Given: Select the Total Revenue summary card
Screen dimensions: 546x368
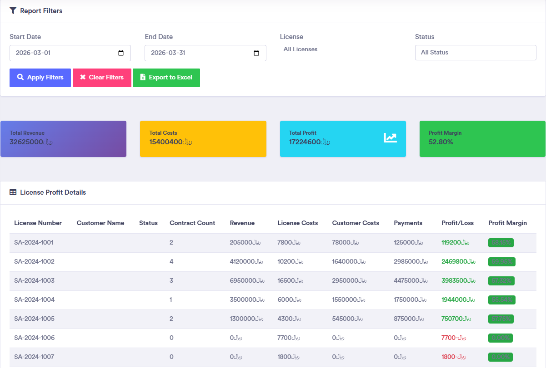Looking at the screenshot, I should click(63, 139).
